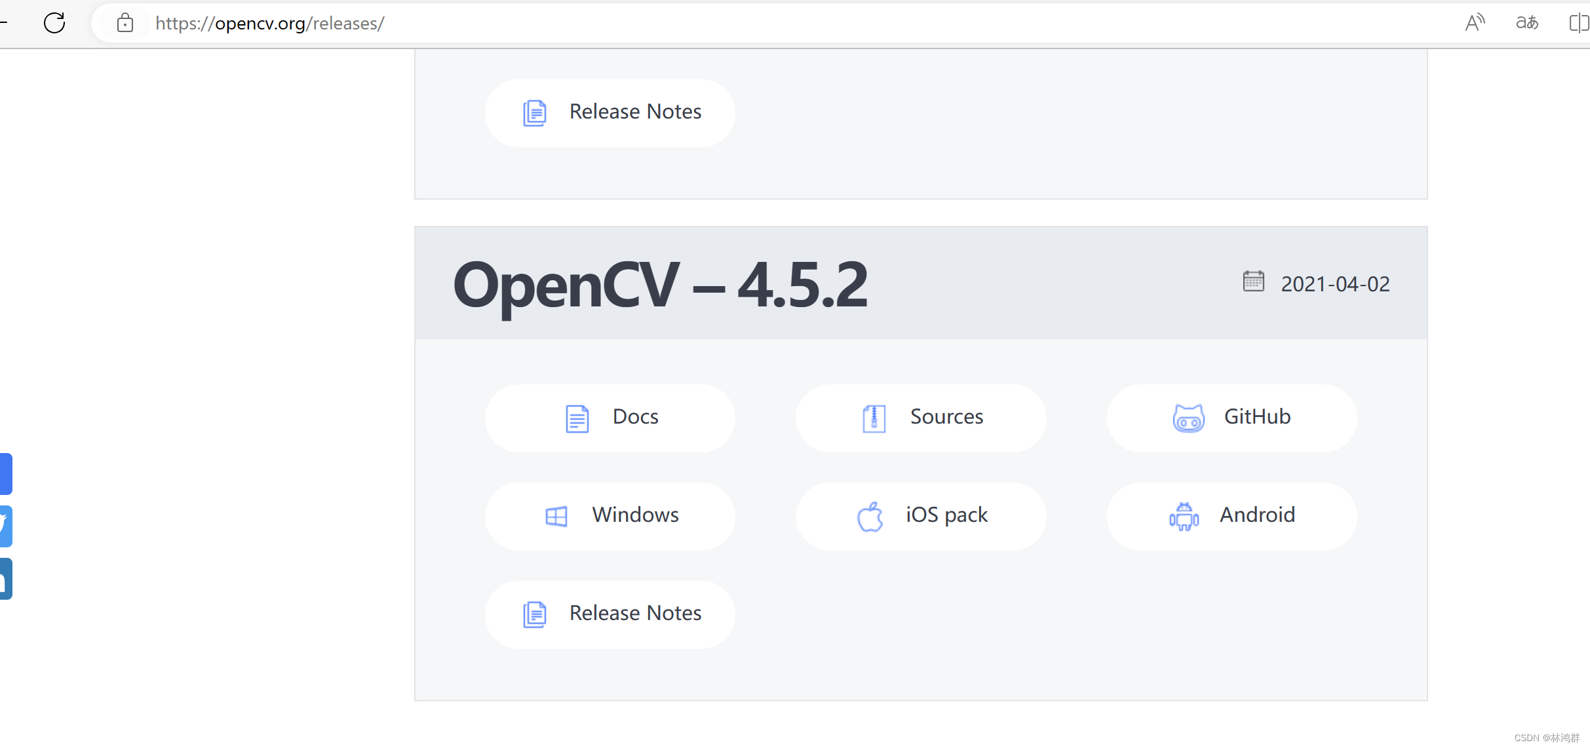Click the 2021-04-02 release date text
Viewport: 1590px width, 749px height.
[x=1335, y=284]
